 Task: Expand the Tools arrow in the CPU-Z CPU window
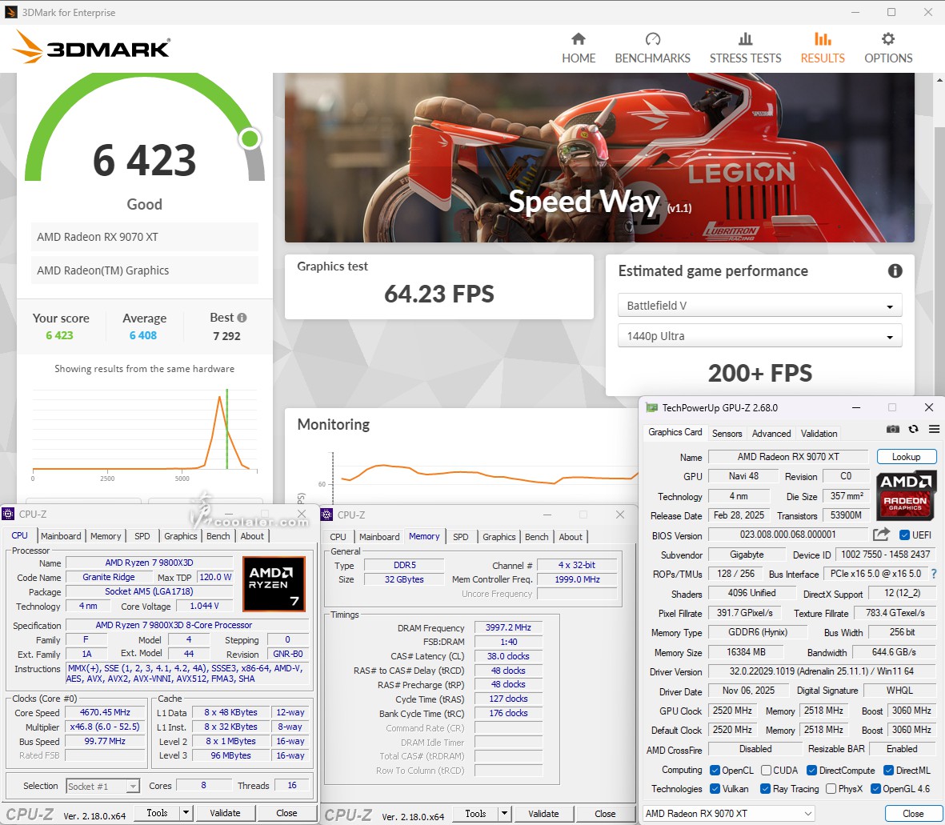(x=186, y=813)
